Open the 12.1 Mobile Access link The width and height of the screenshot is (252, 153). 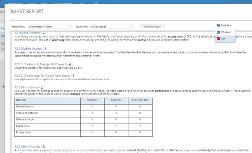[x=30, y=49]
